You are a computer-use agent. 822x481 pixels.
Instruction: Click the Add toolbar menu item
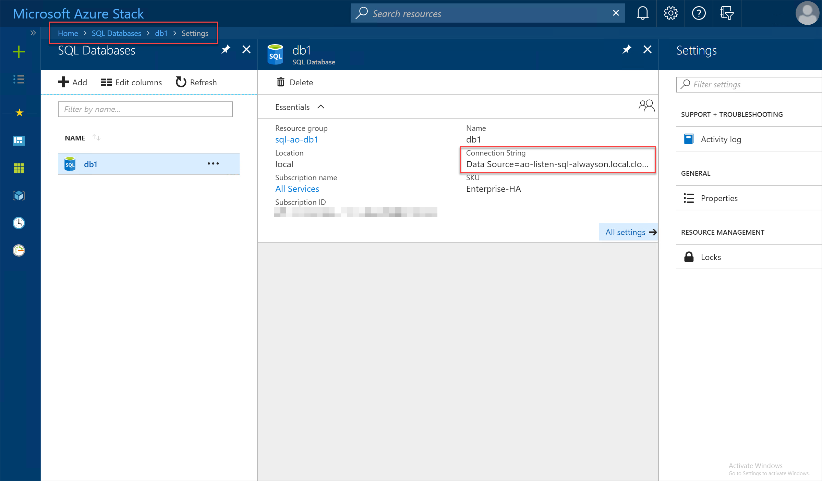coord(72,82)
